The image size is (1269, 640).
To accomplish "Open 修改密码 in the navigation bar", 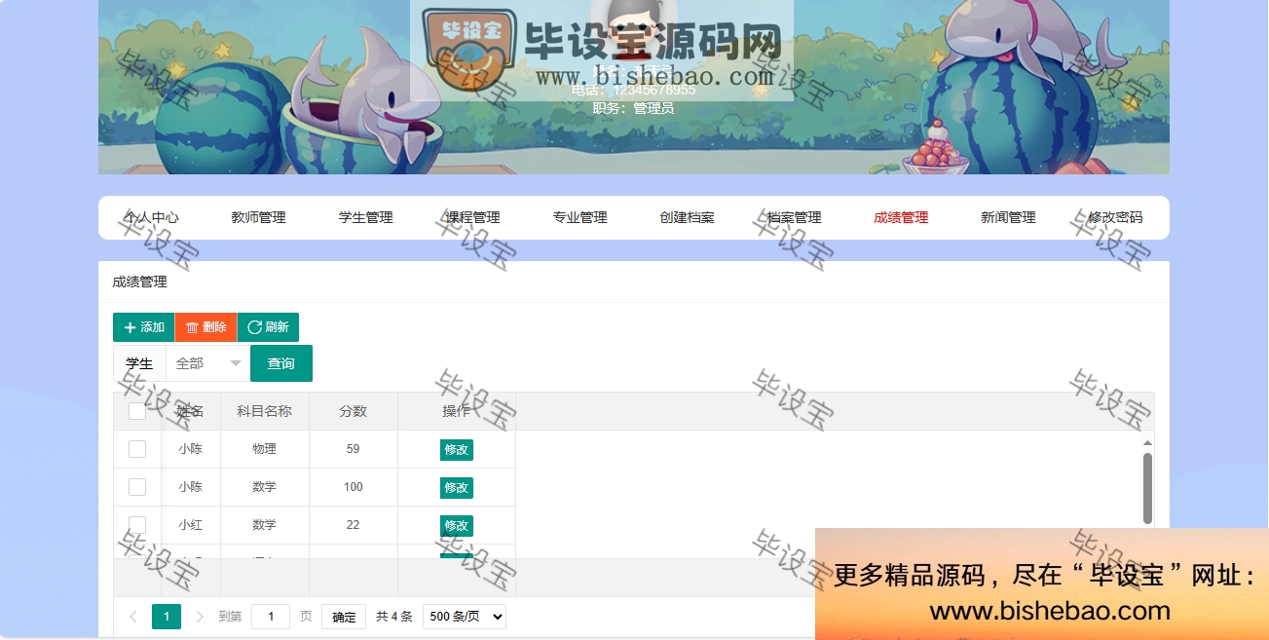I will coord(1115,217).
